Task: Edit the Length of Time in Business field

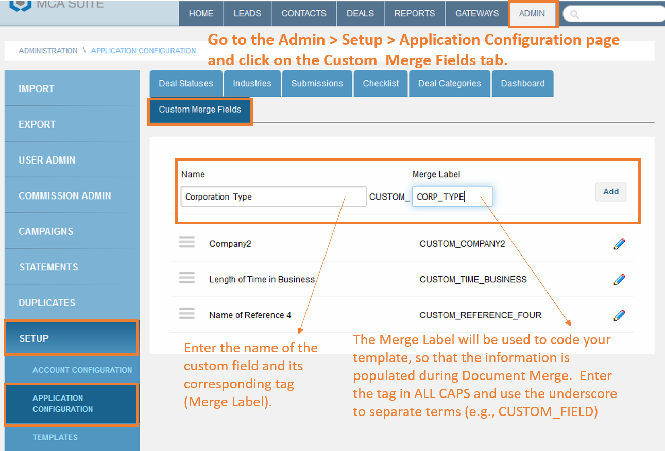Action: point(619,279)
